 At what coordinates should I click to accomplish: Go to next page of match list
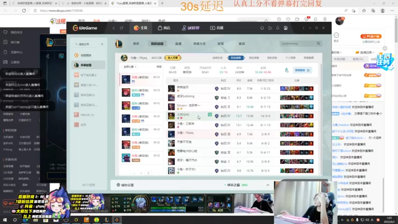148,173
